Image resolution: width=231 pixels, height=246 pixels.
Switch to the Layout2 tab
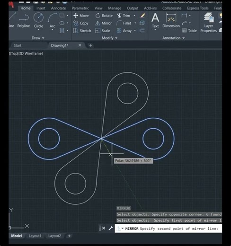pyautogui.click(x=54, y=236)
